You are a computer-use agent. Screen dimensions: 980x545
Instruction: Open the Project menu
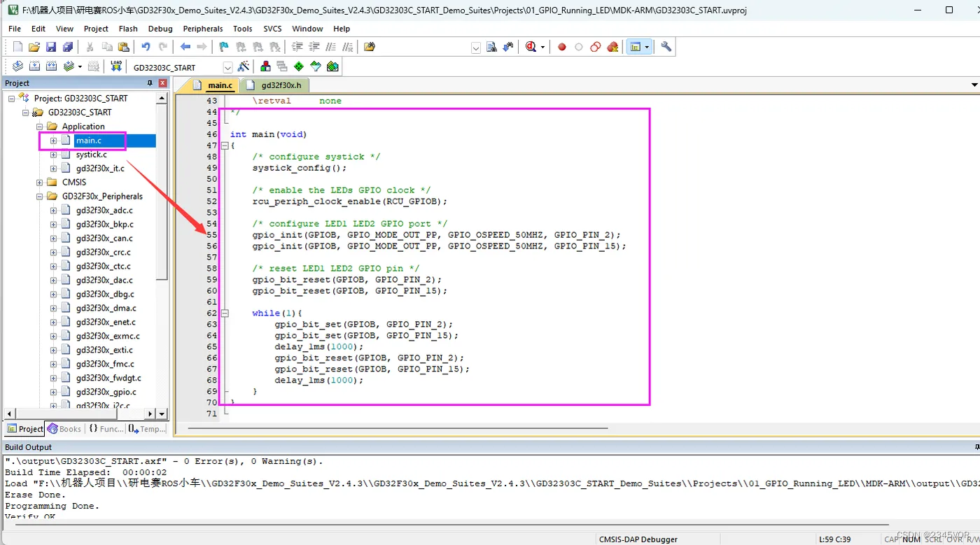tap(96, 29)
